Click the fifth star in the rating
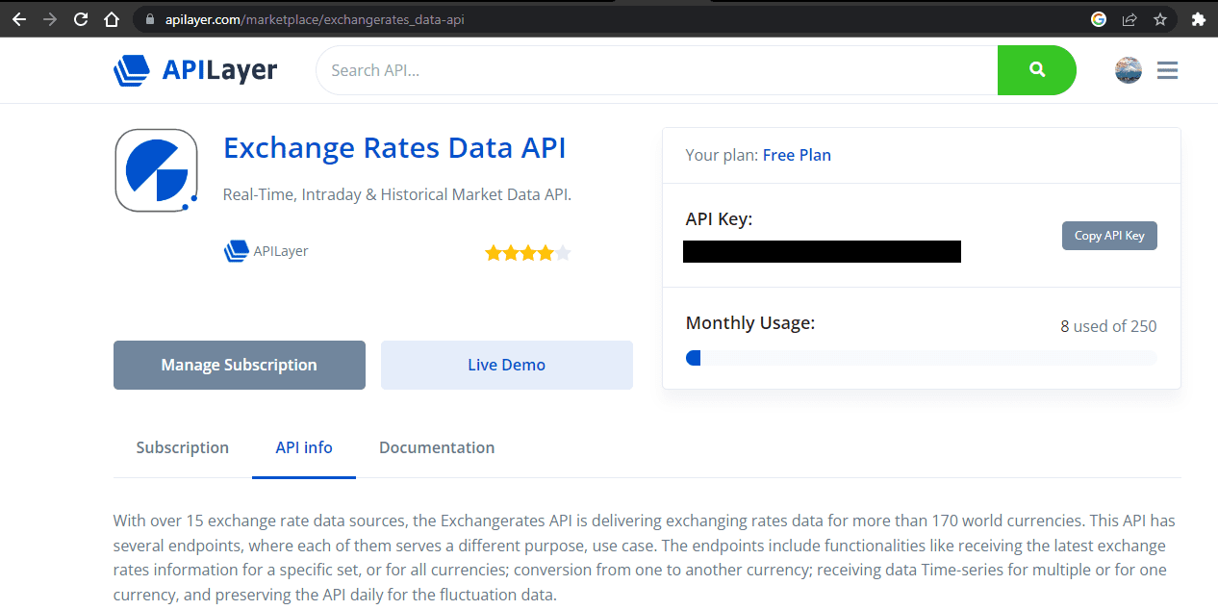 [563, 251]
